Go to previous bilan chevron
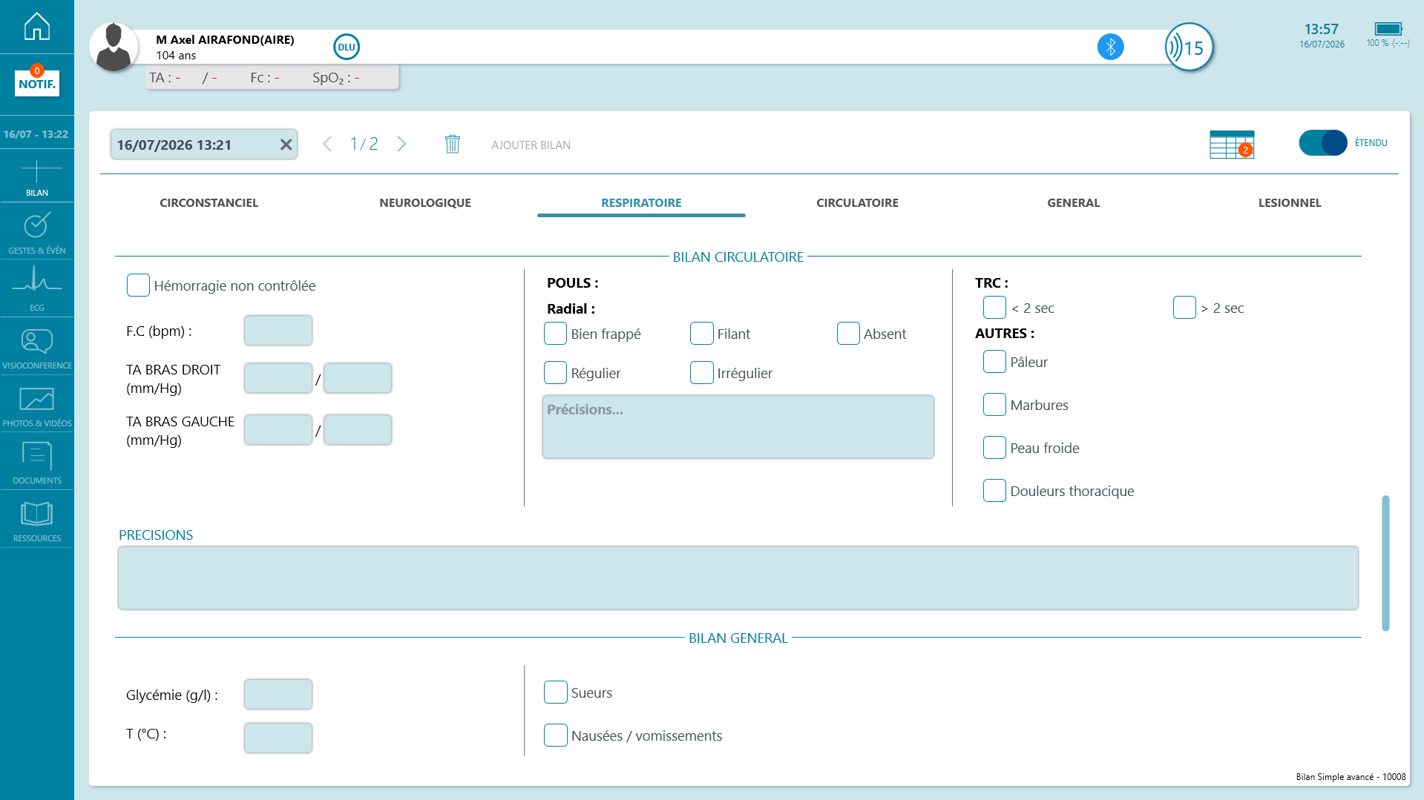 (x=327, y=144)
